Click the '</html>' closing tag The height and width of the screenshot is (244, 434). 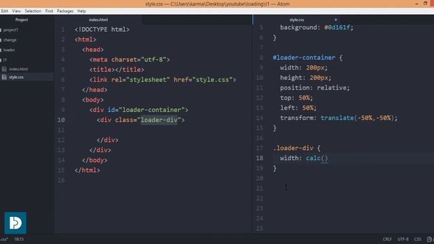point(87,170)
